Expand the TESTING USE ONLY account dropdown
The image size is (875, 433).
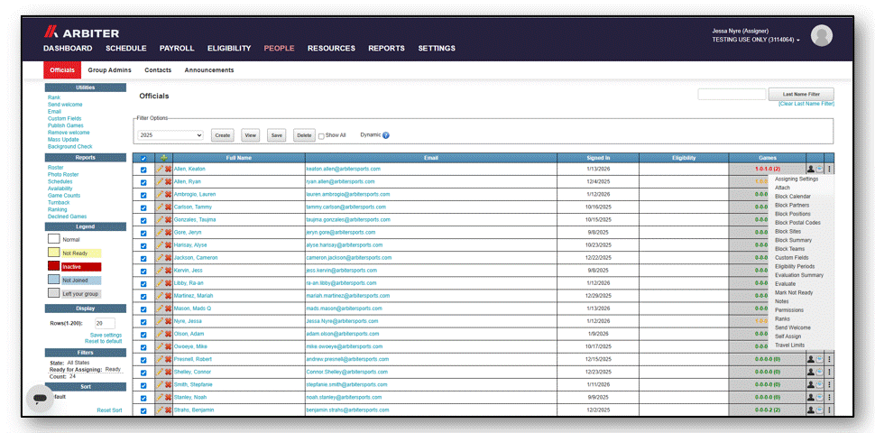click(756, 41)
